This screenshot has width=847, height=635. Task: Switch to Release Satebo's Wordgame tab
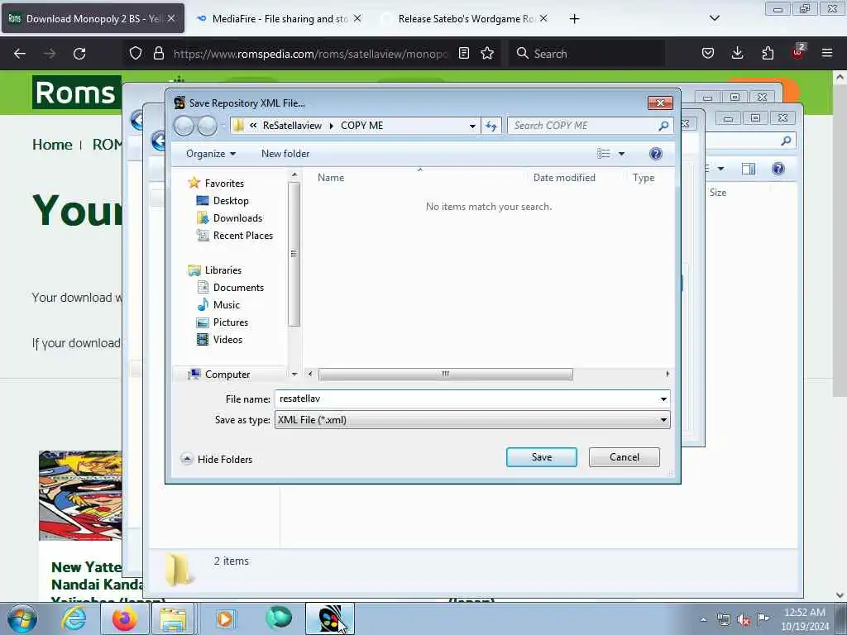(466, 18)
